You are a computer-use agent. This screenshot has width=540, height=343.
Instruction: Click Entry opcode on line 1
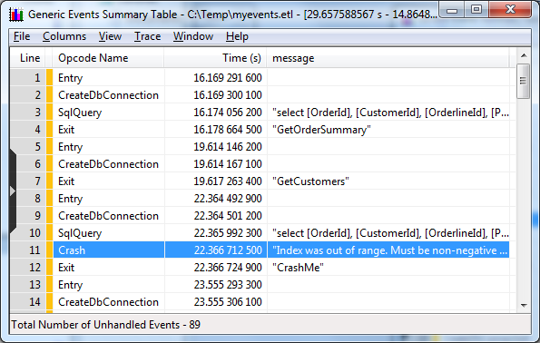(x=70, y=78)
